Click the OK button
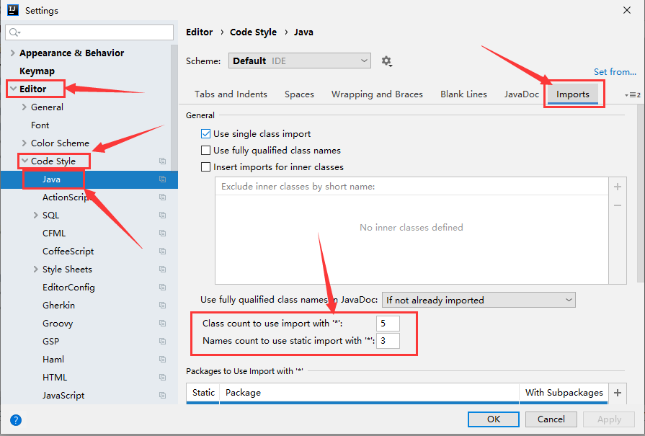 (494, 419)
